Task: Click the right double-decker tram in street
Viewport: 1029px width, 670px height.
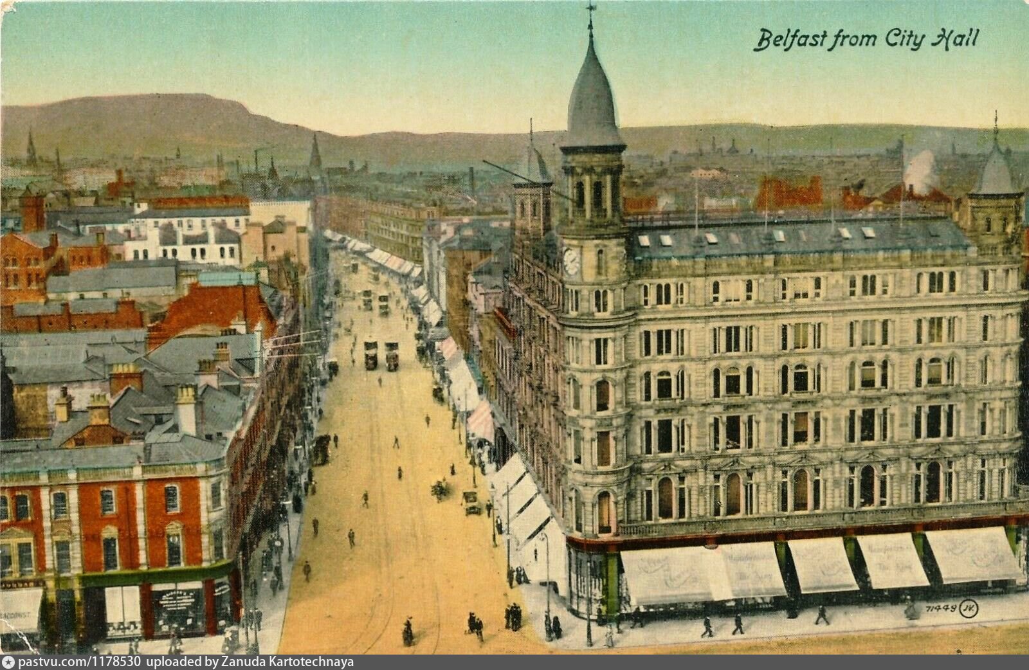Action: click(x=392, y=355)
